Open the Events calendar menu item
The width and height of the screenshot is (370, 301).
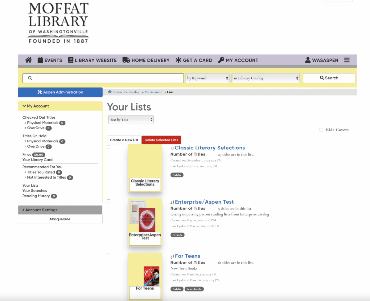click(x=50, y=60)
